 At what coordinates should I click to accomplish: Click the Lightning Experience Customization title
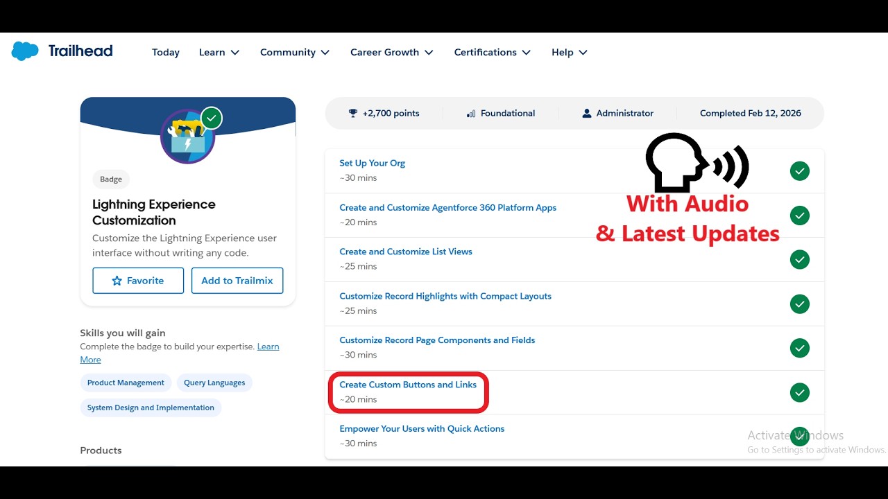154,212
